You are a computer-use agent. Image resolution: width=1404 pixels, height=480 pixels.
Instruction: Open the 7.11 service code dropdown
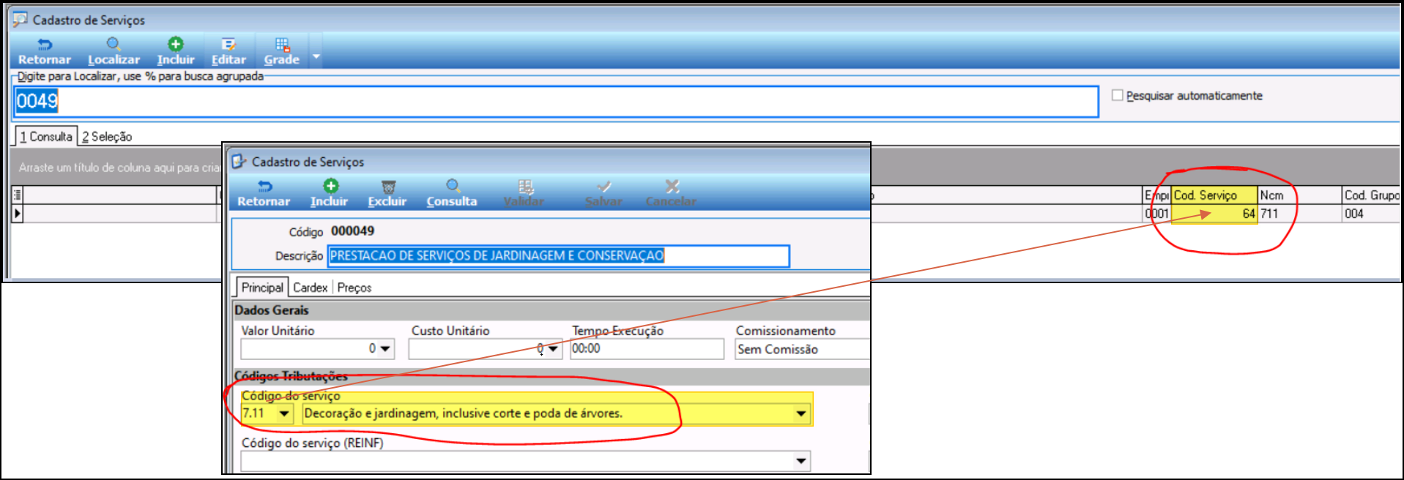click(284, 414)
